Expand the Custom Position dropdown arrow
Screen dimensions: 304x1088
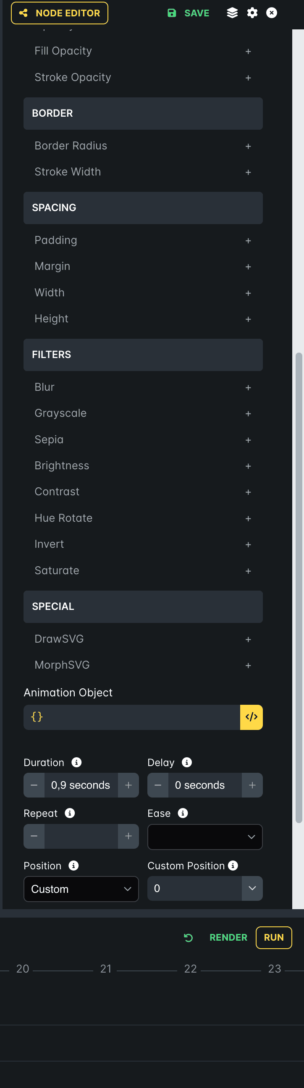tap(252, 889)
